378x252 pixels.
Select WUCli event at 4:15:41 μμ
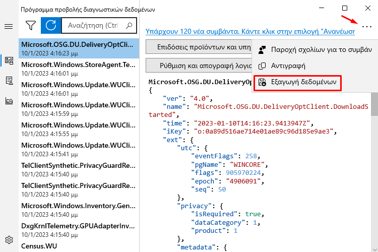(79, 149)
